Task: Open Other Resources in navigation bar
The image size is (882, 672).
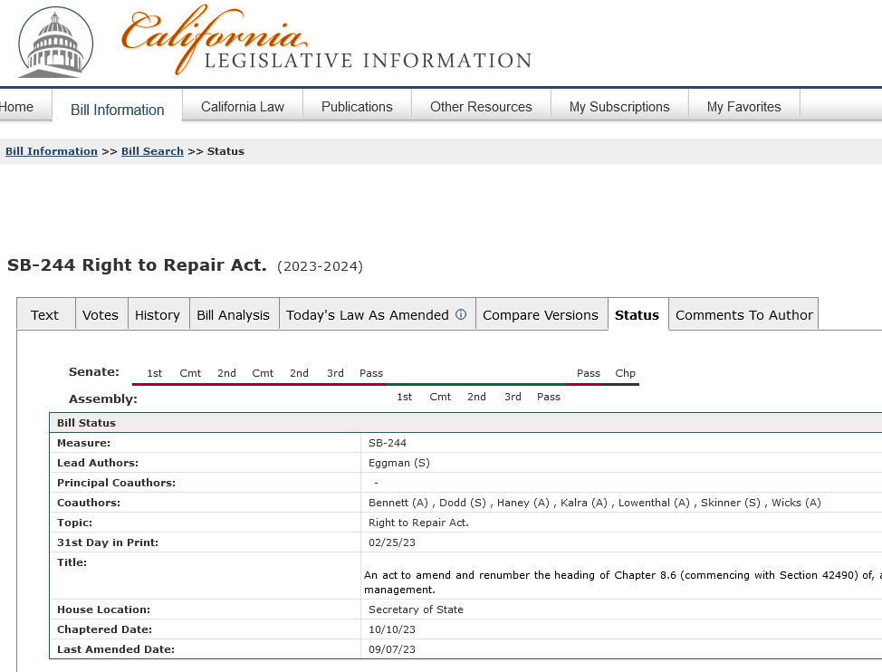Action: pos(481,107)
